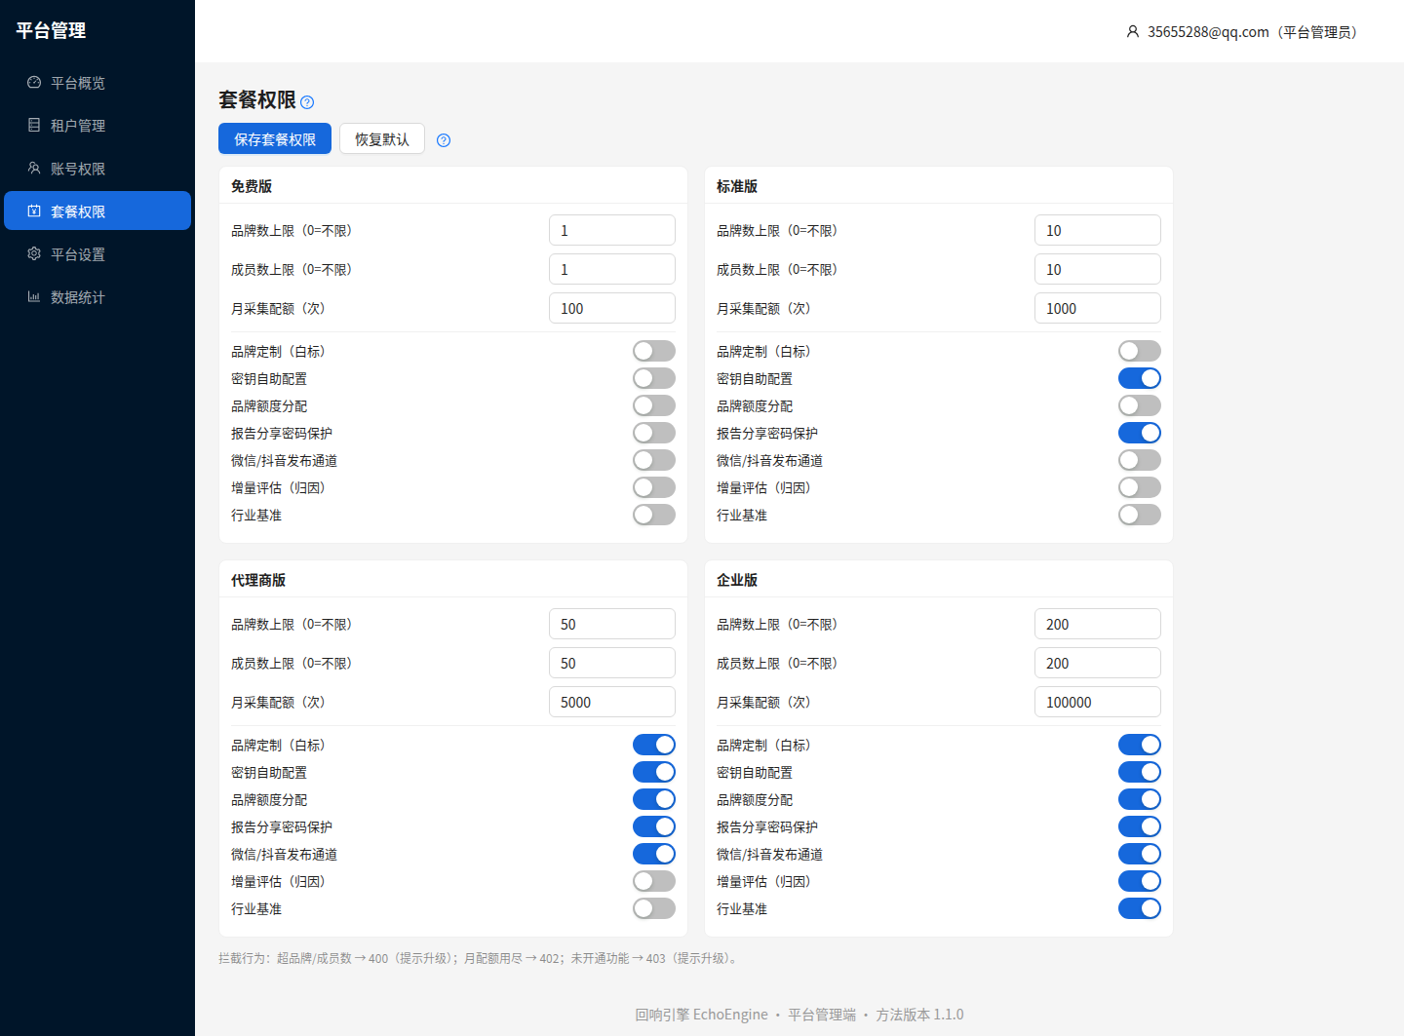This screenshot has width=1404, height=1036.
Task: Focus 成员数上限 field in 标准版
Action: pyautogui.click(x=1098, y=269)
